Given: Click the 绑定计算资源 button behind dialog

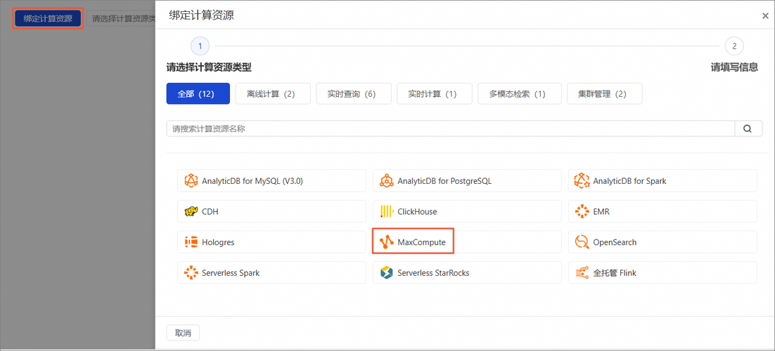Looking at the screenshot, I should 48,19.
